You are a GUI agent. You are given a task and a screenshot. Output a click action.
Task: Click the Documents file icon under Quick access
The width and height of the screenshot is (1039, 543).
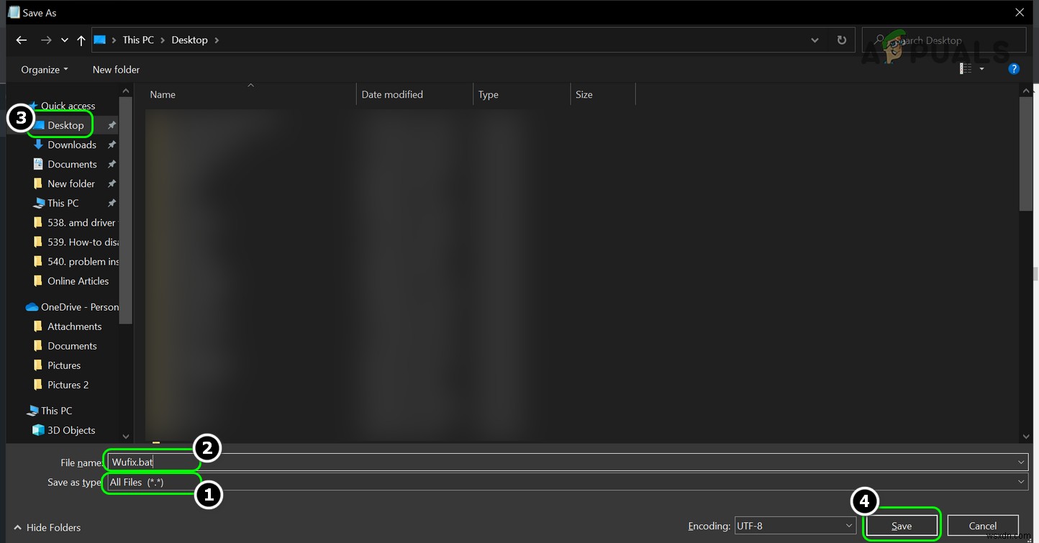pyautogui.click(x=39, y=164)
